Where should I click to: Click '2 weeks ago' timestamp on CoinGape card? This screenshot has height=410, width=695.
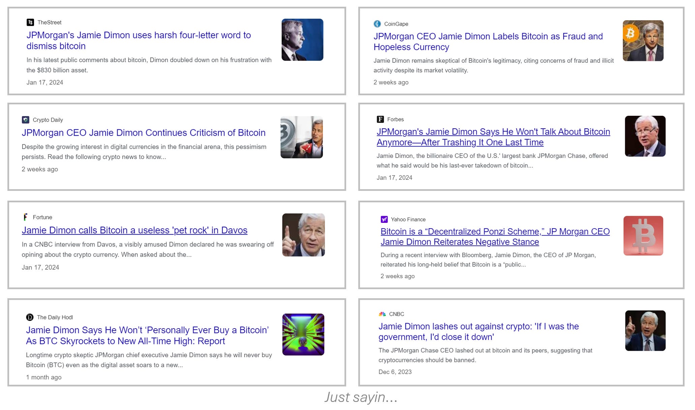(x=391, y=82)
